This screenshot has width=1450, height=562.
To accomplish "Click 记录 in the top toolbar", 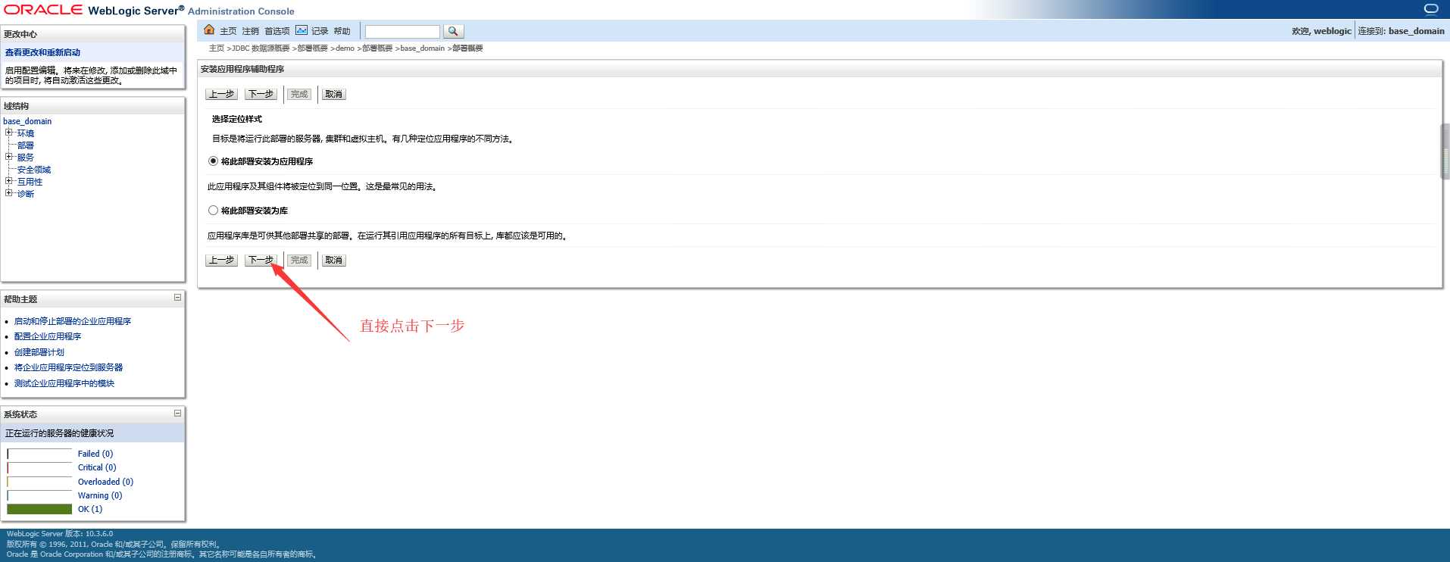I will pos(320,31).
